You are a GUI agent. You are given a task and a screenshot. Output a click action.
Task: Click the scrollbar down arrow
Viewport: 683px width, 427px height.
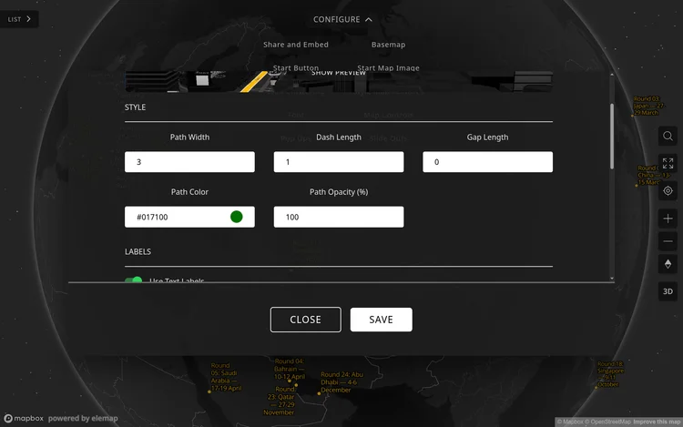click(612, 278)
